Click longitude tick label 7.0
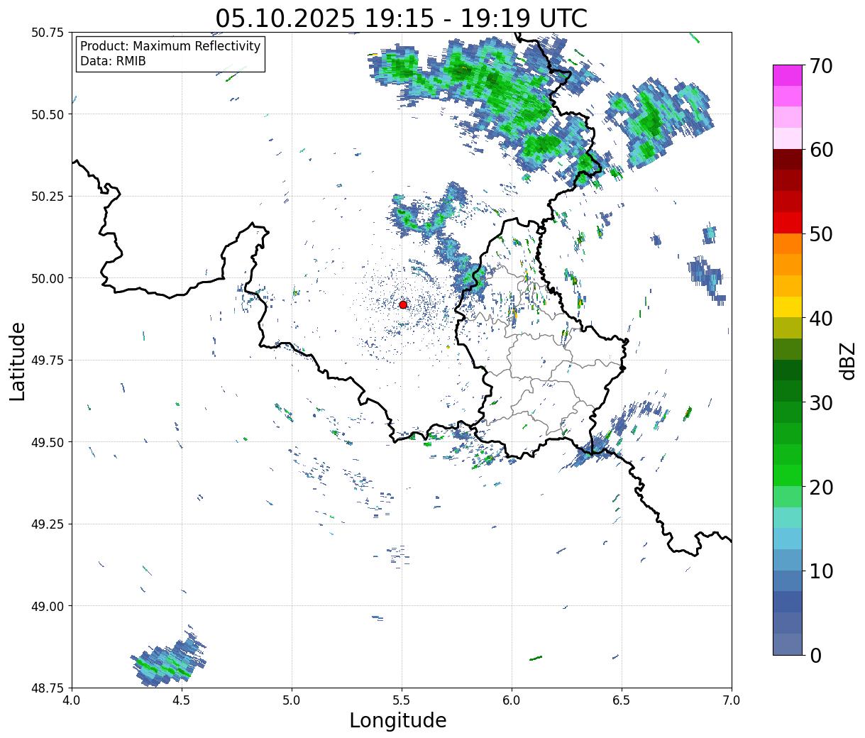 click(x=732, y=700)
